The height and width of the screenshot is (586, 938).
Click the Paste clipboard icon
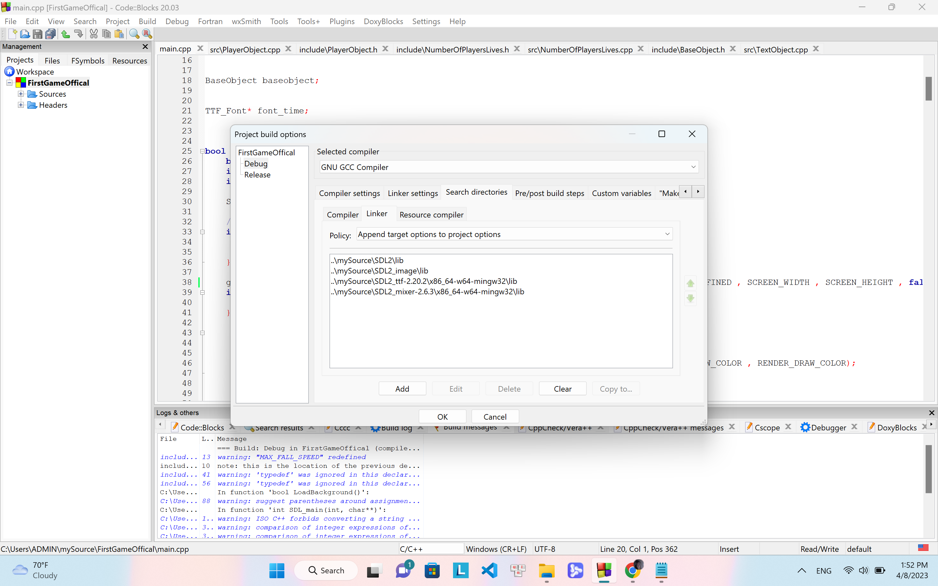[119, 34]
